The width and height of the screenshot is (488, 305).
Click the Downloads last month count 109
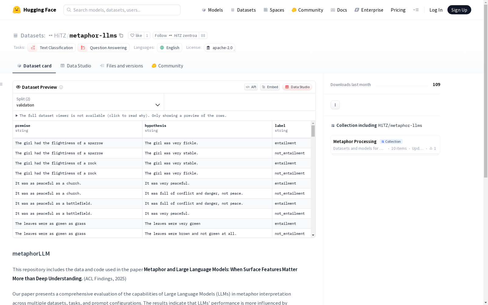(x=436, y=84)
